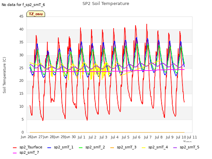Toggle the sp2_Tsurface legend label
This screenshot has width=212, height=159.
pyautogui.click(x=31, y=147)
